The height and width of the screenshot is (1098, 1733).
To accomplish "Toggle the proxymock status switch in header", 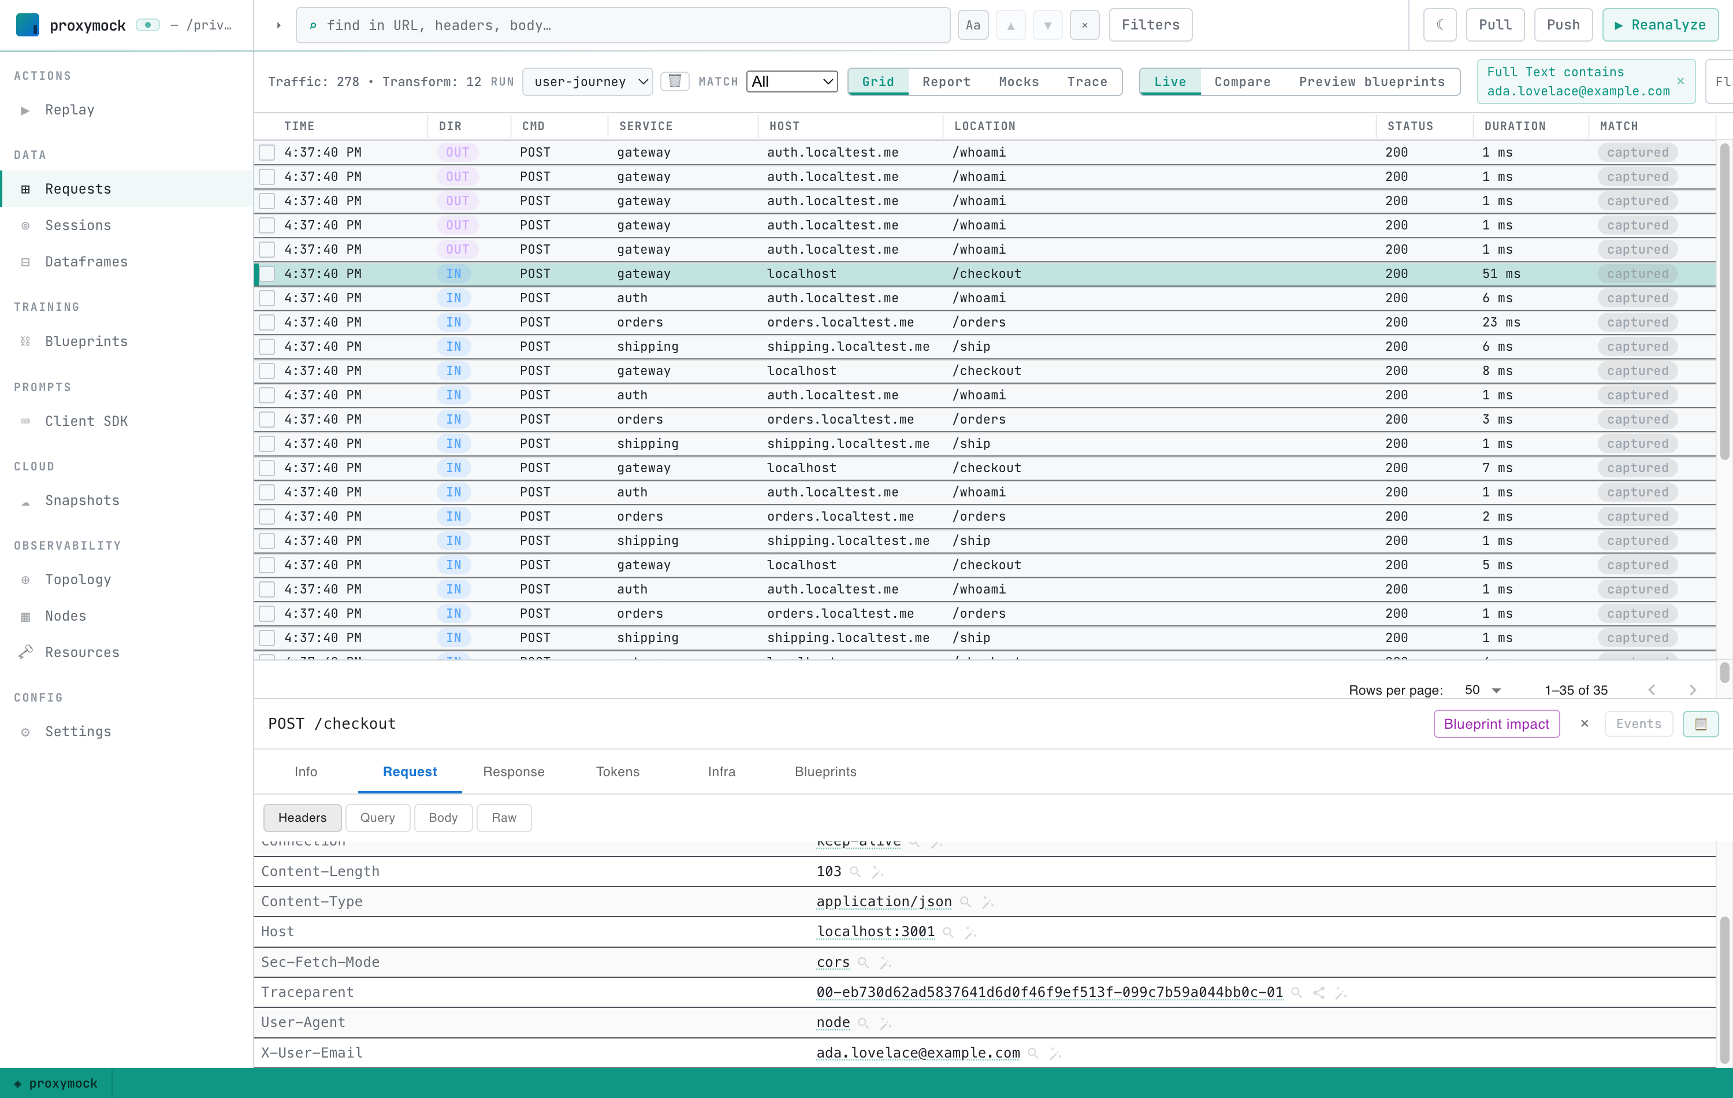I will pyautogui.click(x=147, y=24).
